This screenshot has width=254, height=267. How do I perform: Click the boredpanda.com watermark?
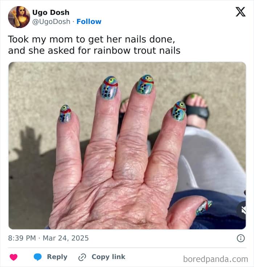(x=216, y=259)
